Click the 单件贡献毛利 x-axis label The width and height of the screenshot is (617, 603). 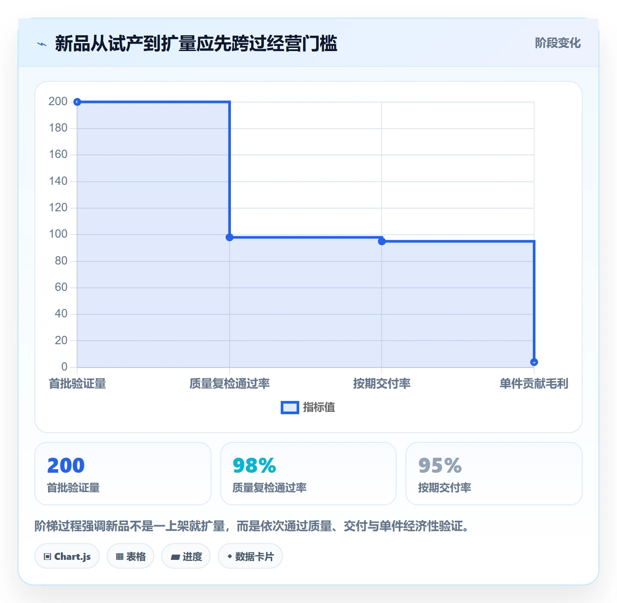(x=534, y=384)
